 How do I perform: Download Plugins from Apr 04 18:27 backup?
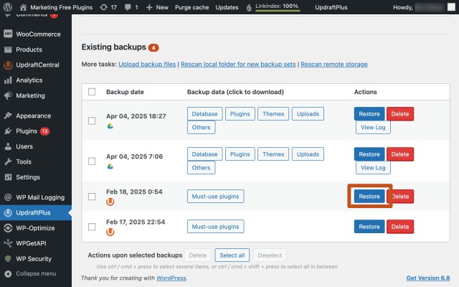(240, 114)
